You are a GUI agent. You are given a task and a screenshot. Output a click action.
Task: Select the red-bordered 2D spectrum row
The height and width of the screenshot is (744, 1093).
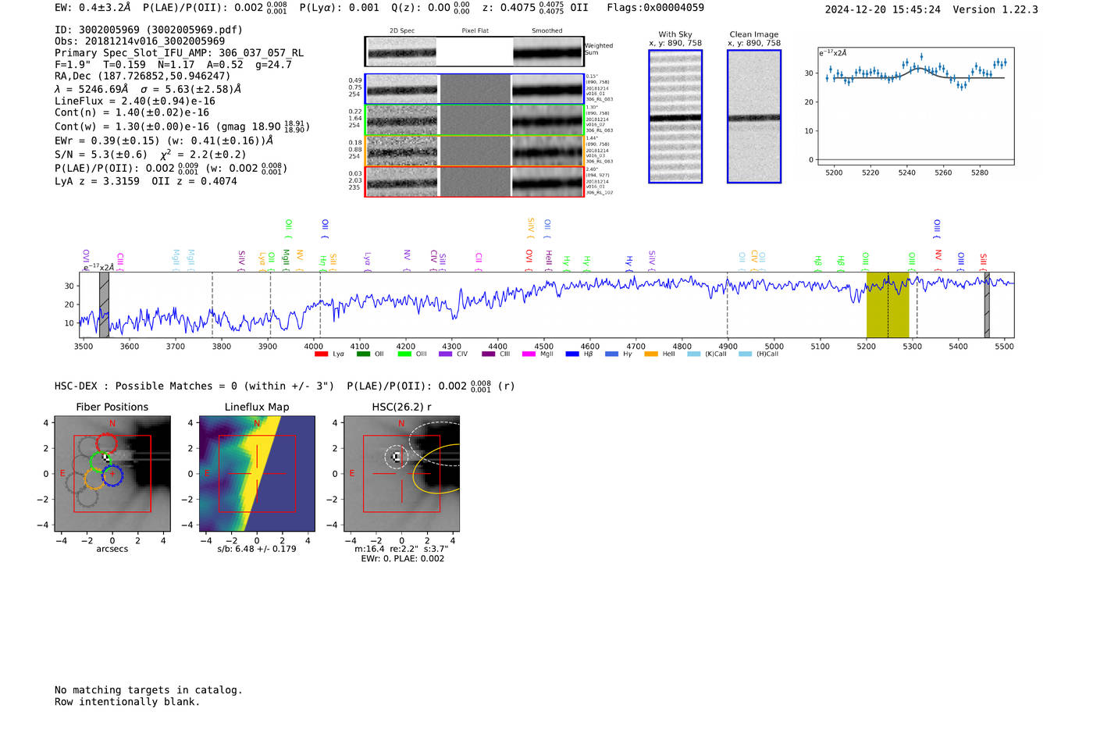[475, 181]
